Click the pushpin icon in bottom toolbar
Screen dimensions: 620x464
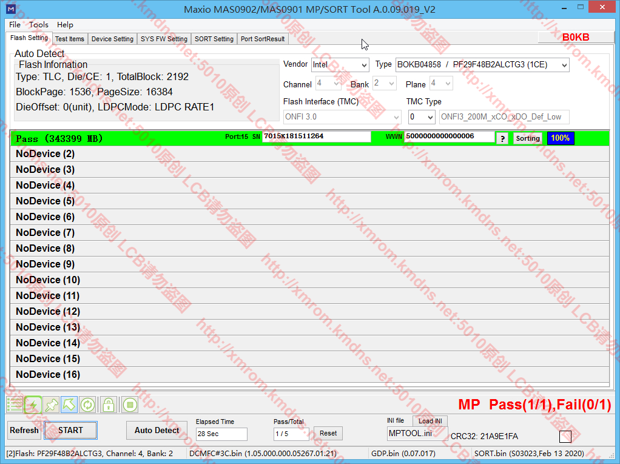click(x=52, y=405)
